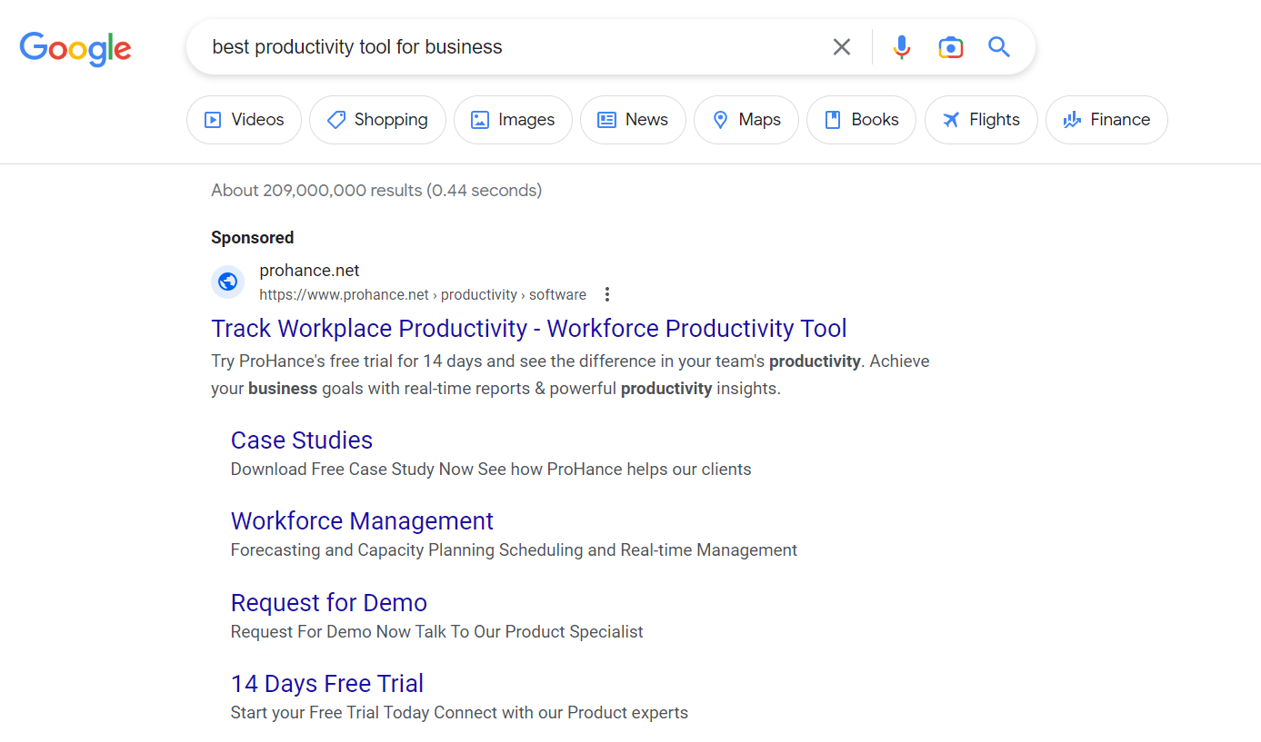Open the News results tab
Image resolution: width=1261 pixels, height=742 pixels.
point(633,120)
